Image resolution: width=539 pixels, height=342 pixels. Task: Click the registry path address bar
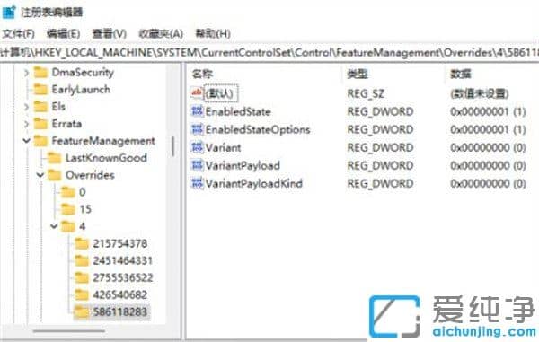269,53
